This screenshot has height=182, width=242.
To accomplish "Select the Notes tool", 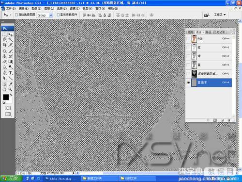I will (x=4, y=84).
